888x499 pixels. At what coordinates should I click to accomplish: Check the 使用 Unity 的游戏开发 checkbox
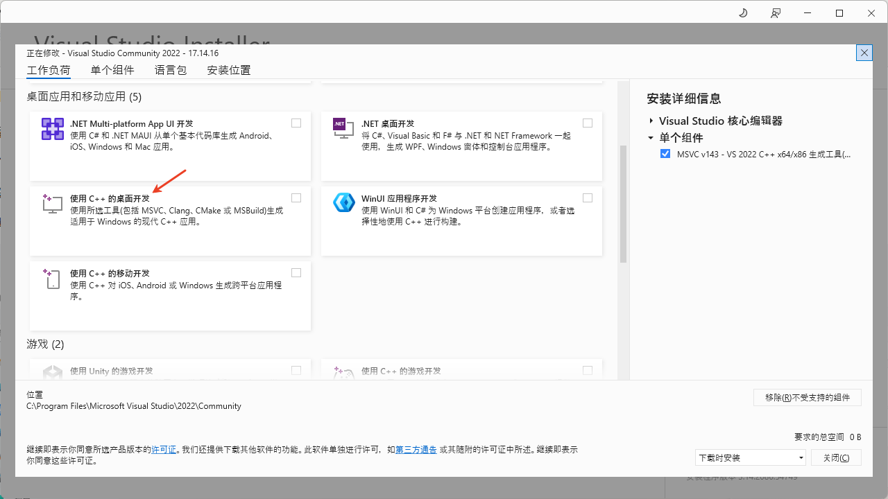[x=296, y=371]
